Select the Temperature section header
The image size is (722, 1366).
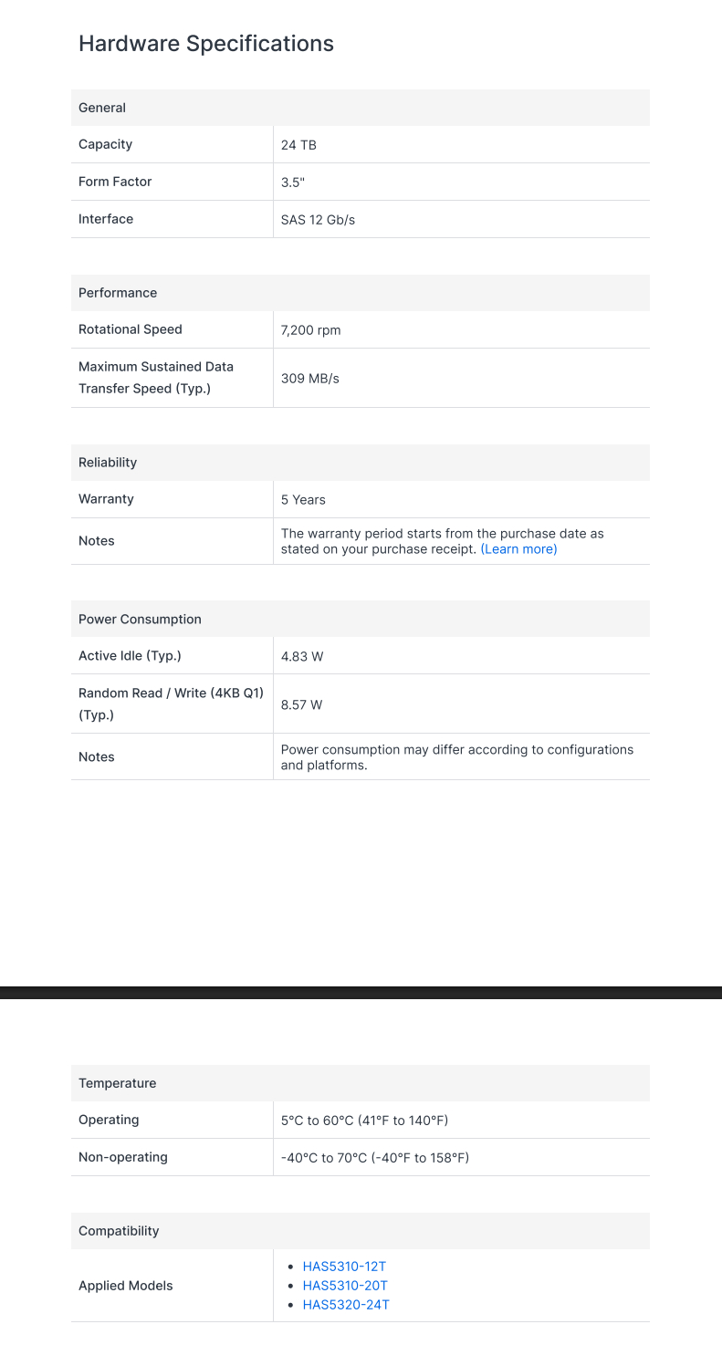361,1083
